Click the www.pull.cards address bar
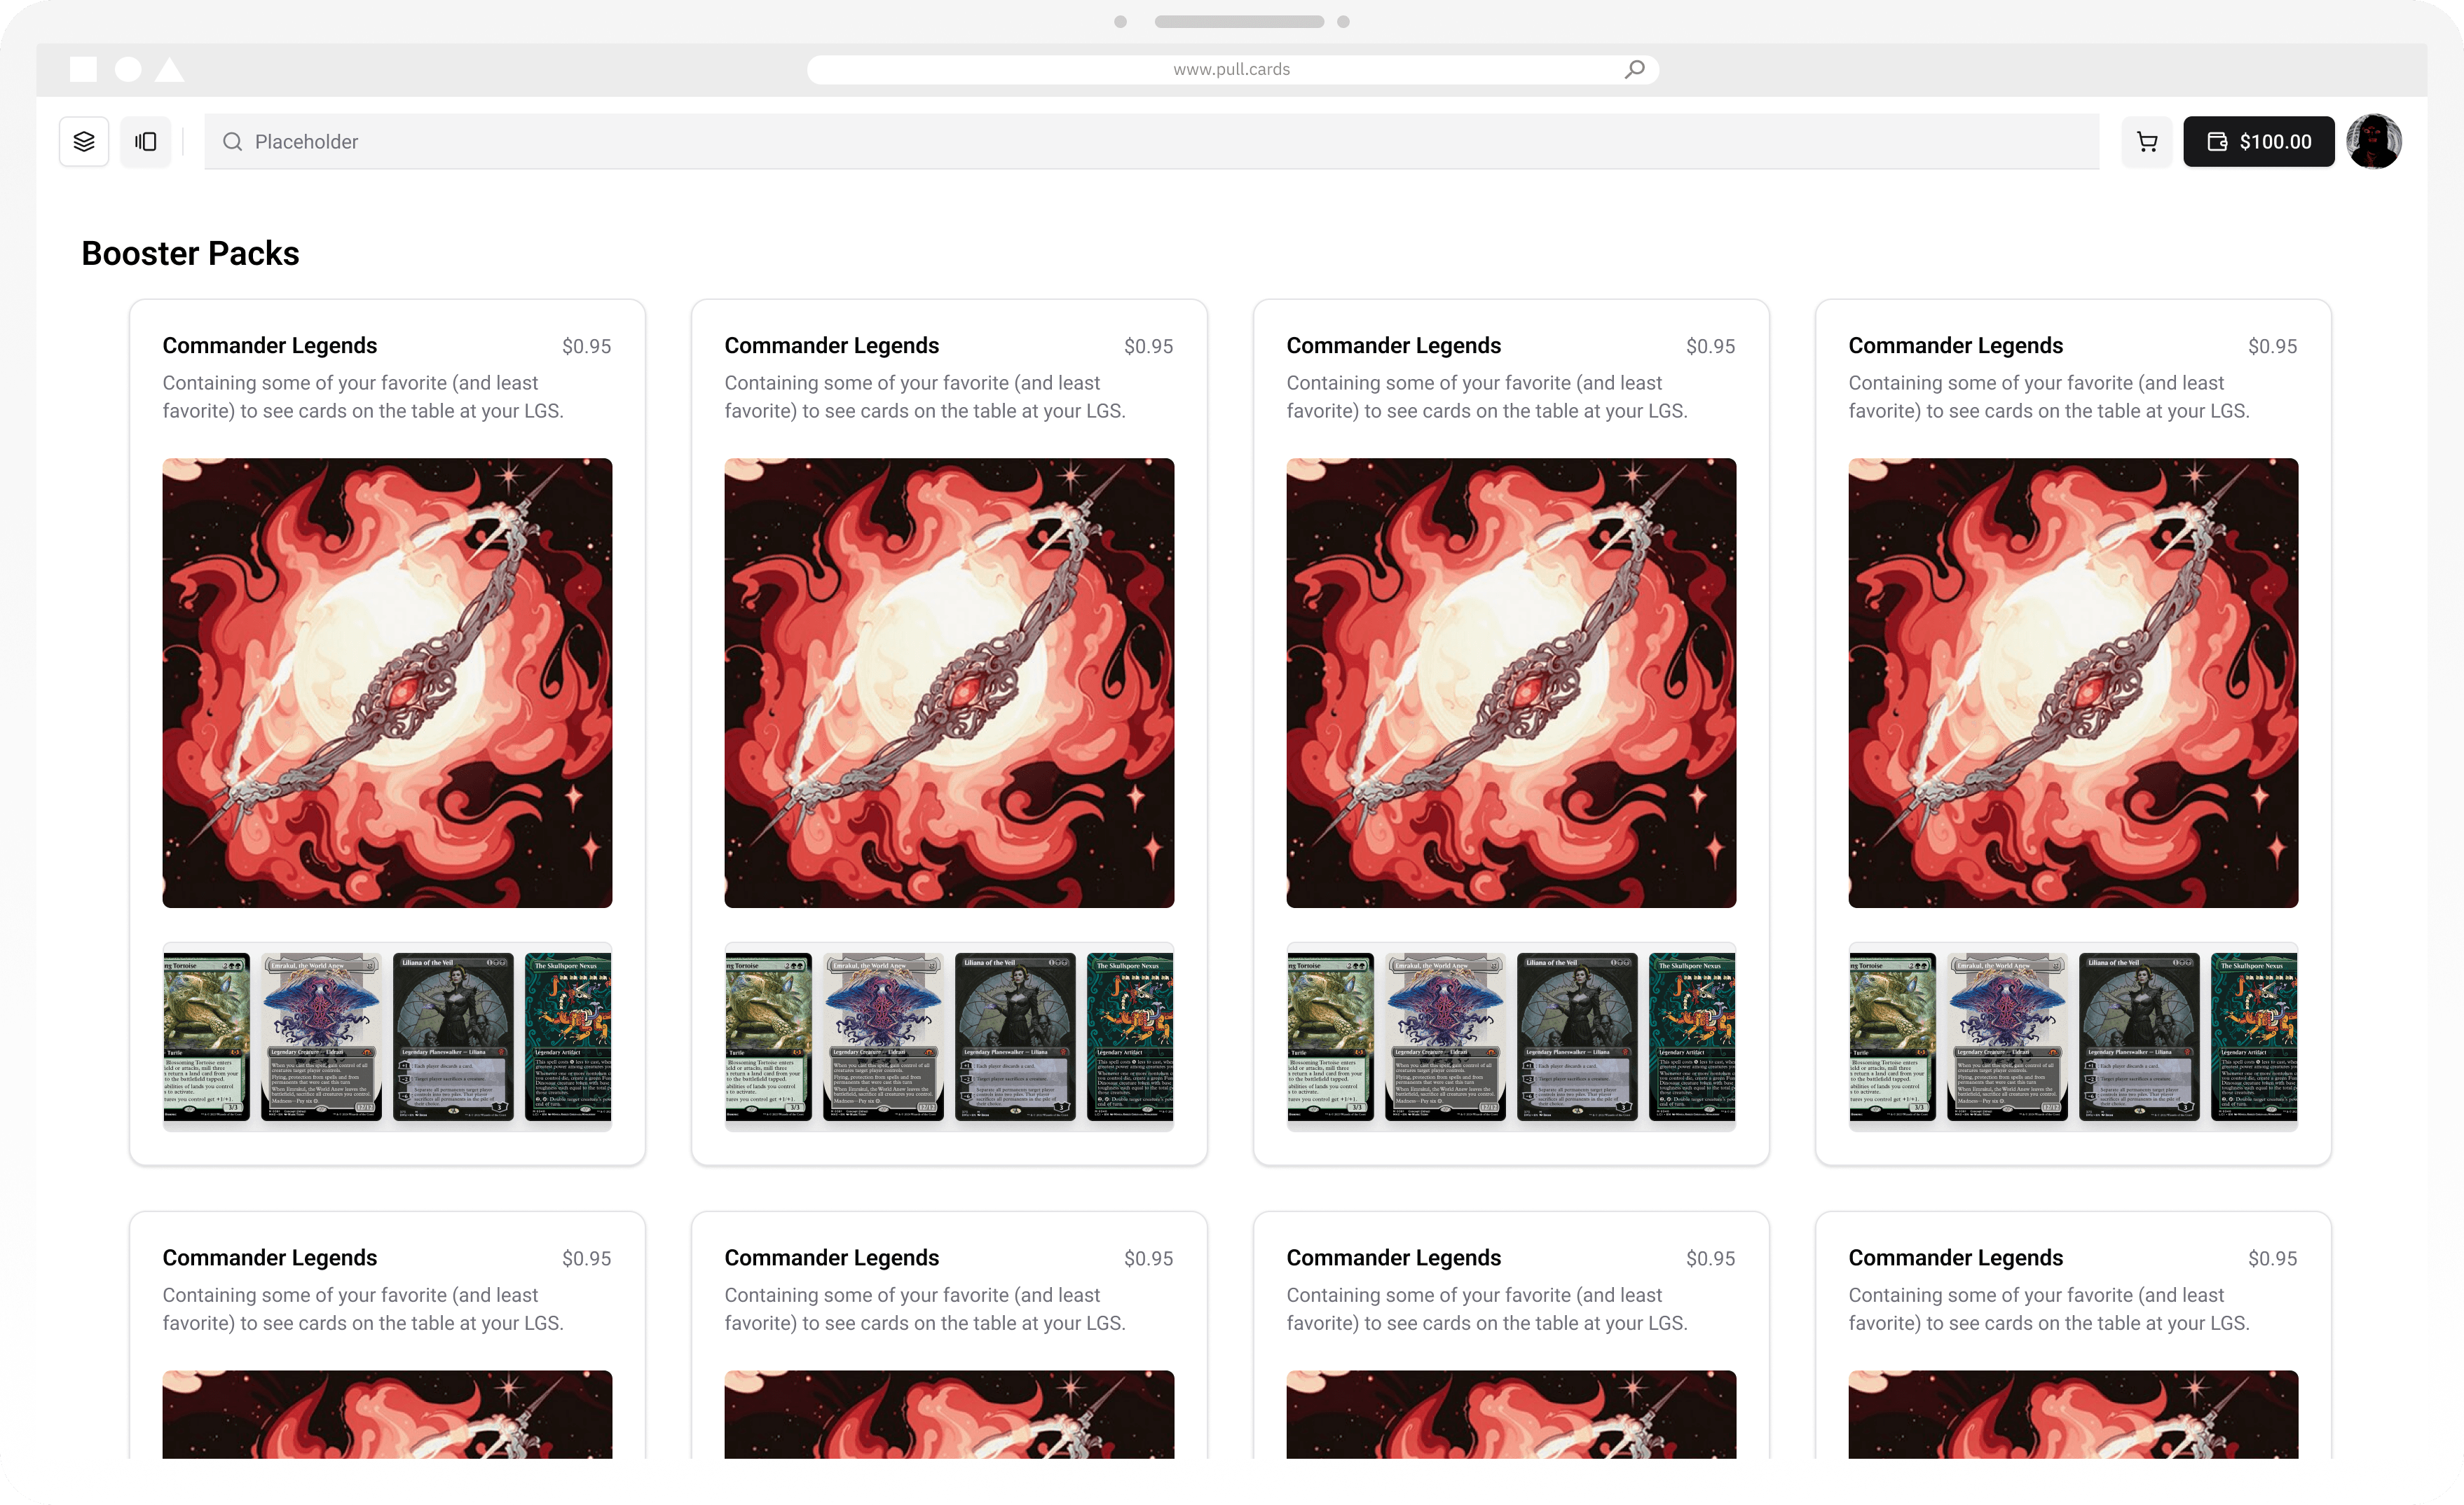Viewport: 2464px width, 1505px height. 1232,69
